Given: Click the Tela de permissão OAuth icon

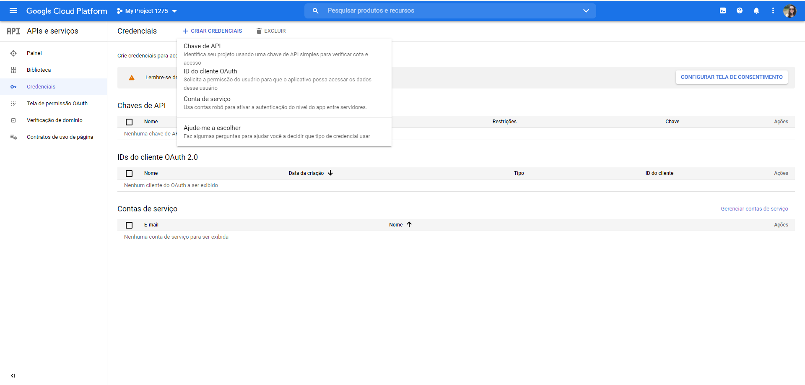Looking at the screenshot, I should pos(13,104).
